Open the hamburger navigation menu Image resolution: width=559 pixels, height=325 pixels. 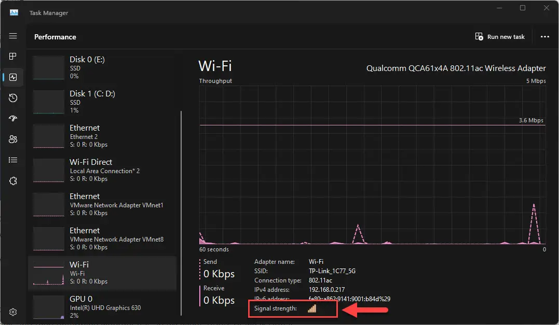point(13,36)
